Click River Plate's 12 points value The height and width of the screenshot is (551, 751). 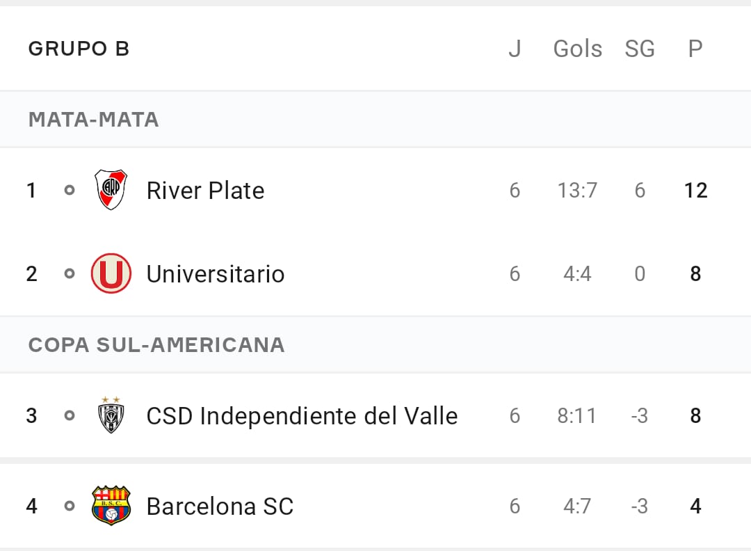[x=696, y=190]
